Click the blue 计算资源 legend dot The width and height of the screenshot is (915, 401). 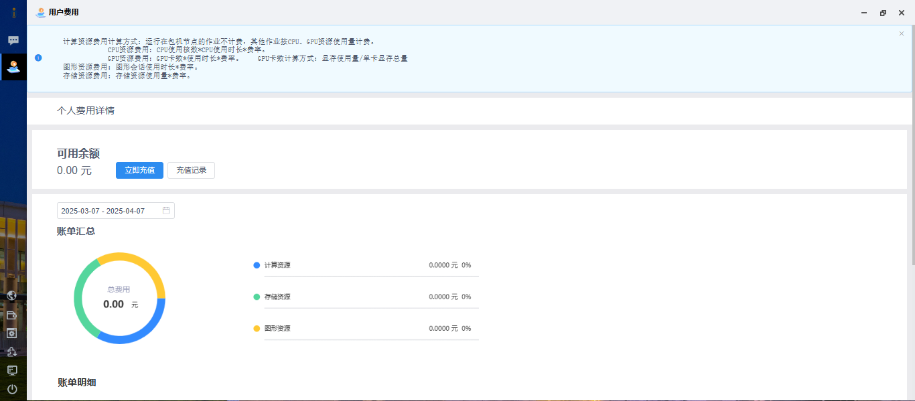(x=257, y=265)
